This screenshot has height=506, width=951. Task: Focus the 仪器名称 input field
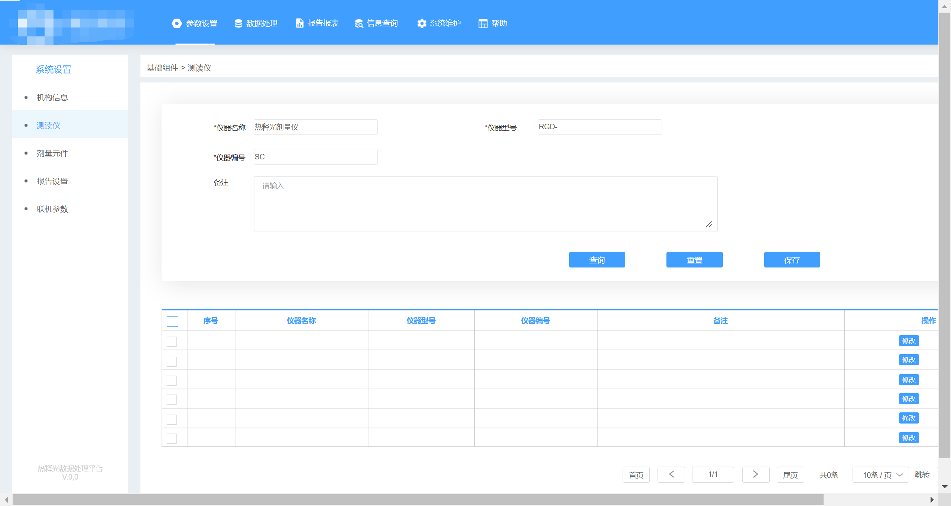(315, 127)
